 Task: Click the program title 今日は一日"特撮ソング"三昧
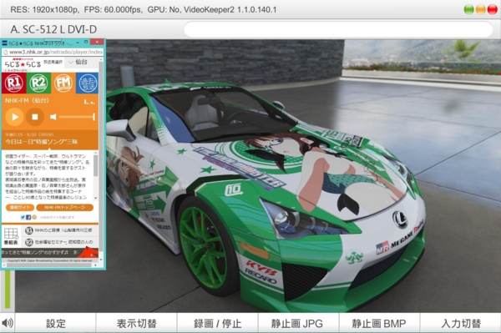click(x=42, y=142)
